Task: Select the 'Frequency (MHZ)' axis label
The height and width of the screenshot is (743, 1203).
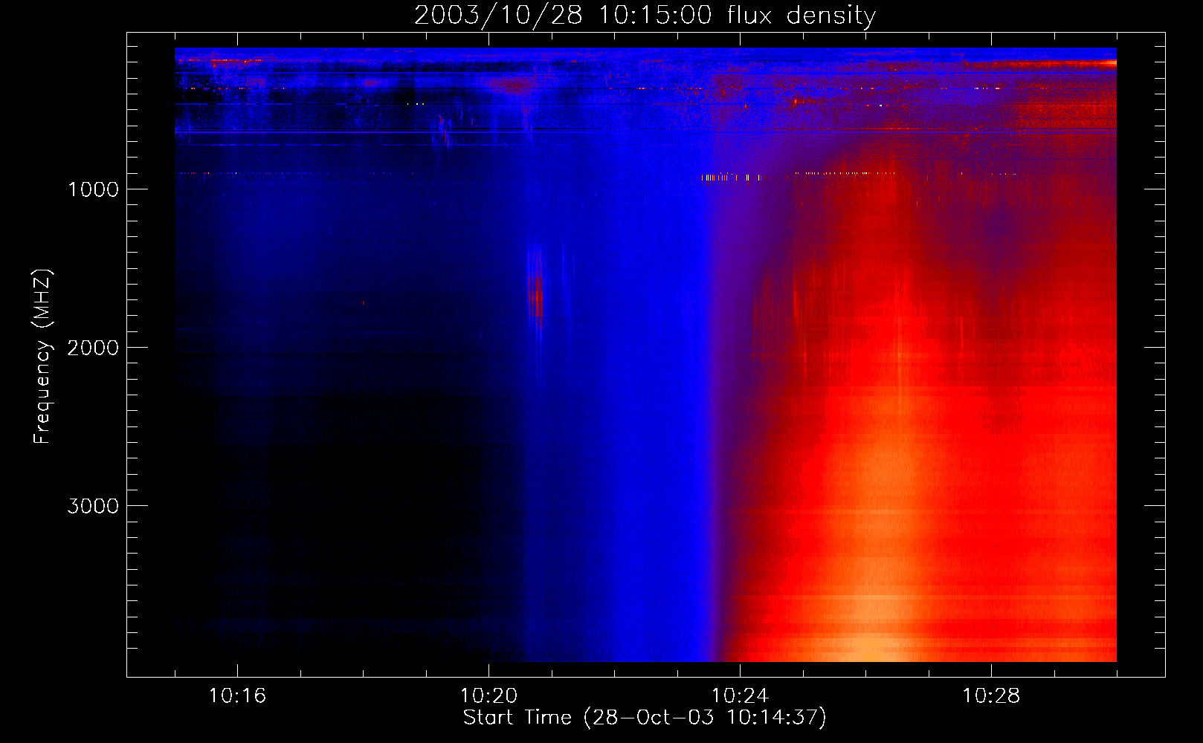Action: 43,357
